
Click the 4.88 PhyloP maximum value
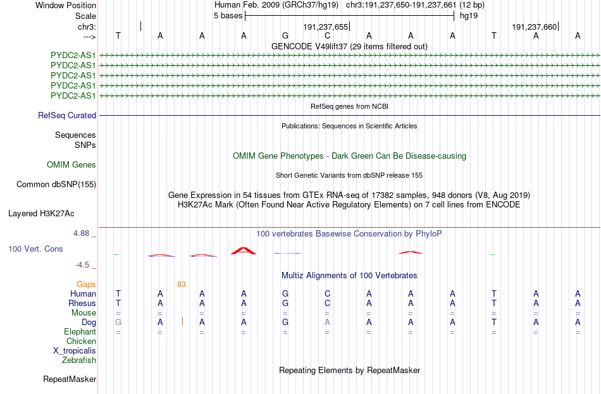(81, 233)
